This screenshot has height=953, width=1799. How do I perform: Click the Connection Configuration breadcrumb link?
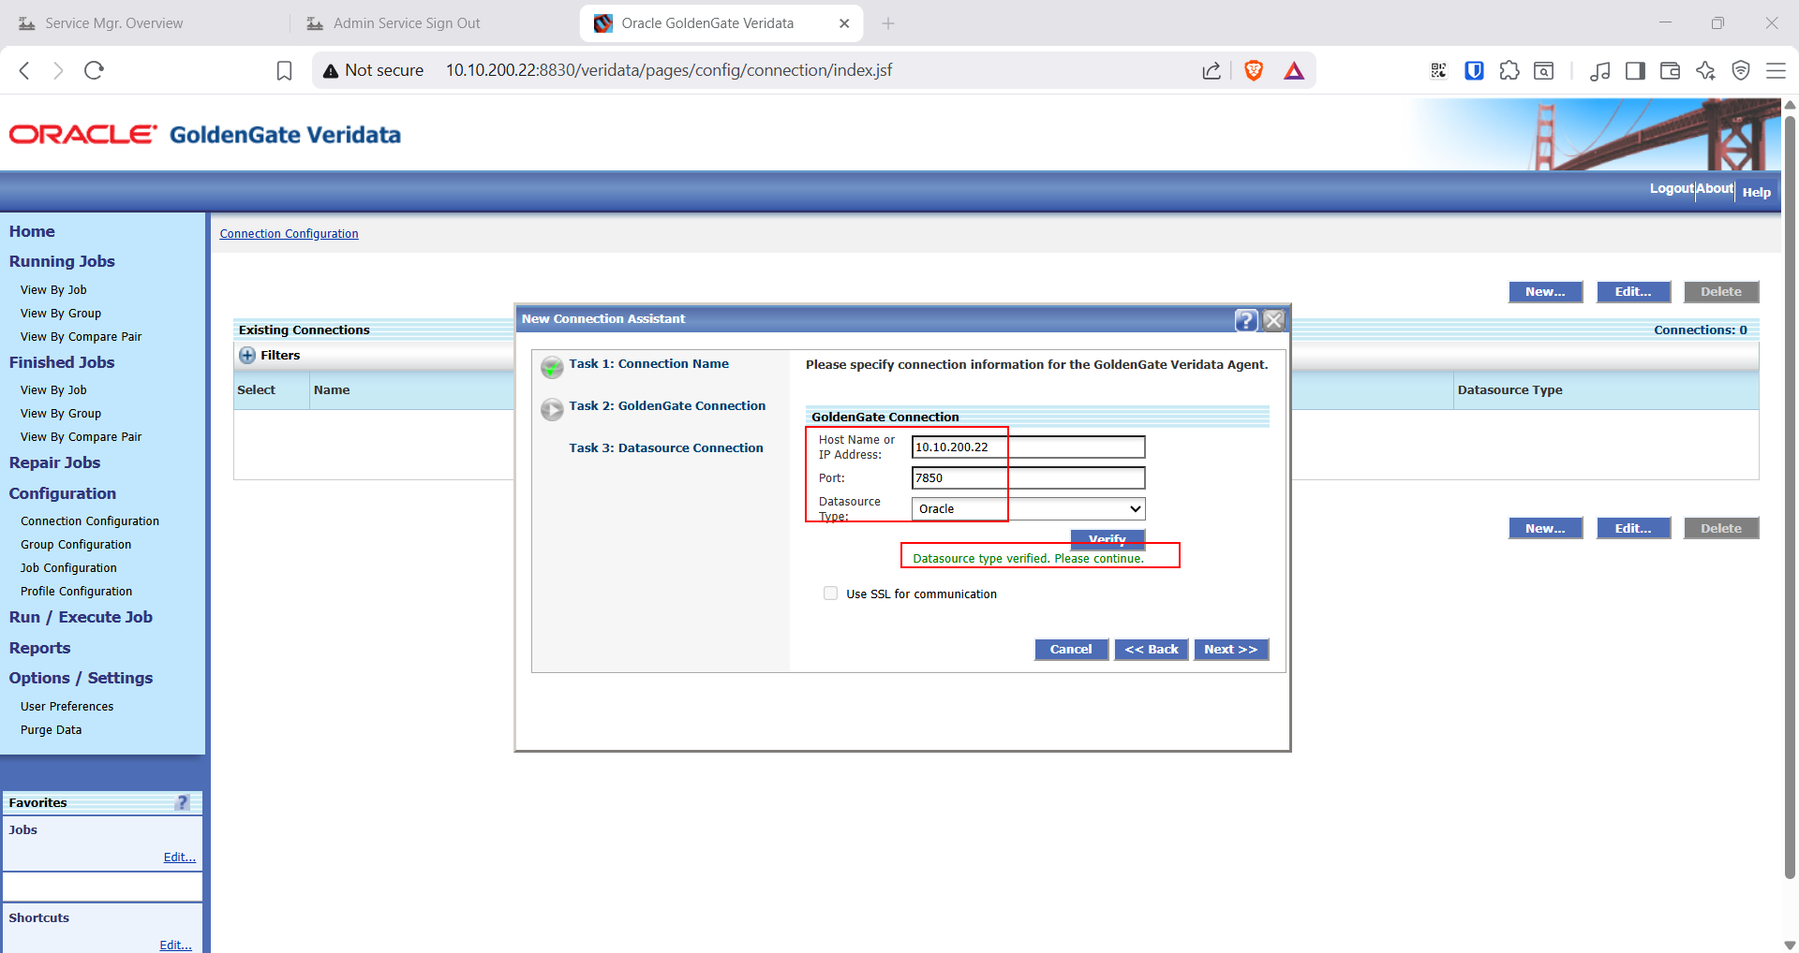tap(289, 234)
